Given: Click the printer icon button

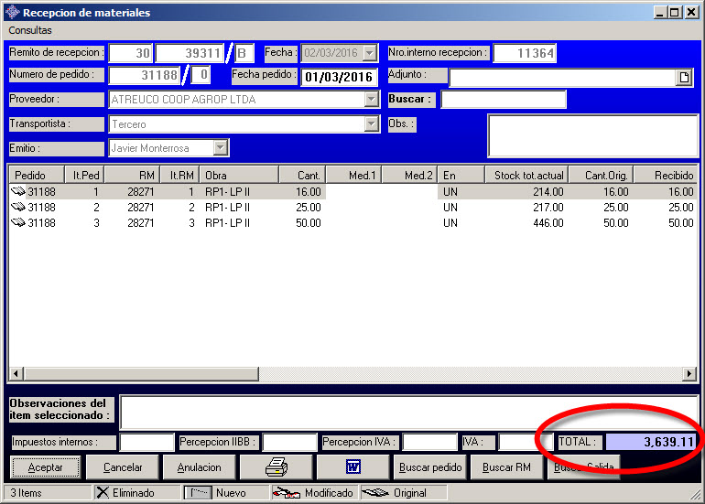Looking at the screenshot, I should coord(276,466).
